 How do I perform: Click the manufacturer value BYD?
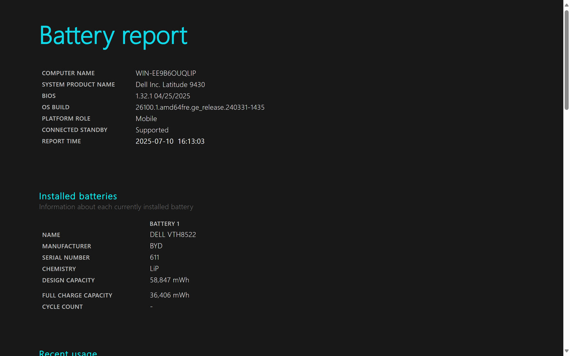tap(156, 246)
